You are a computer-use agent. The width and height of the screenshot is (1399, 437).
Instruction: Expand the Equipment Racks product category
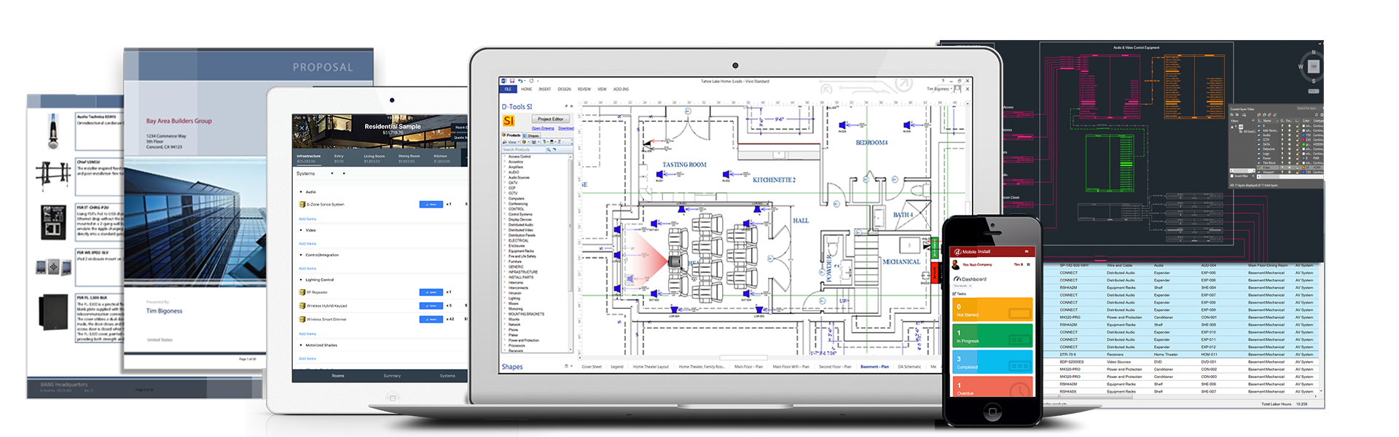[x=504, y=251]
